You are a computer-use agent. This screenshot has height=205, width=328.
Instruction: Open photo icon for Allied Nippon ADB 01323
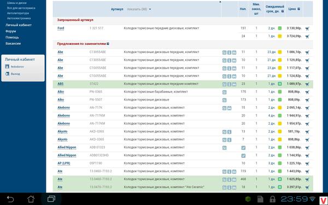click(224, 148)
